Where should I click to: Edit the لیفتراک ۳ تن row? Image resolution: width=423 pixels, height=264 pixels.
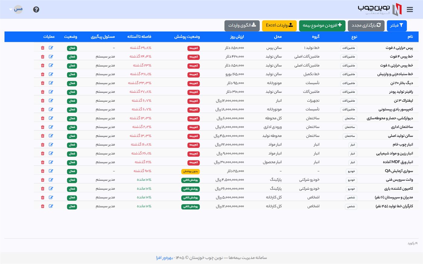point(51,101)
